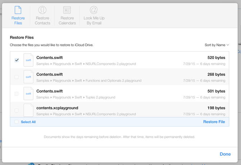This screenshot has height=165, width=241.
Task: Click Contents.swift name in Functions and Optionals row
Action: (50, 74)
